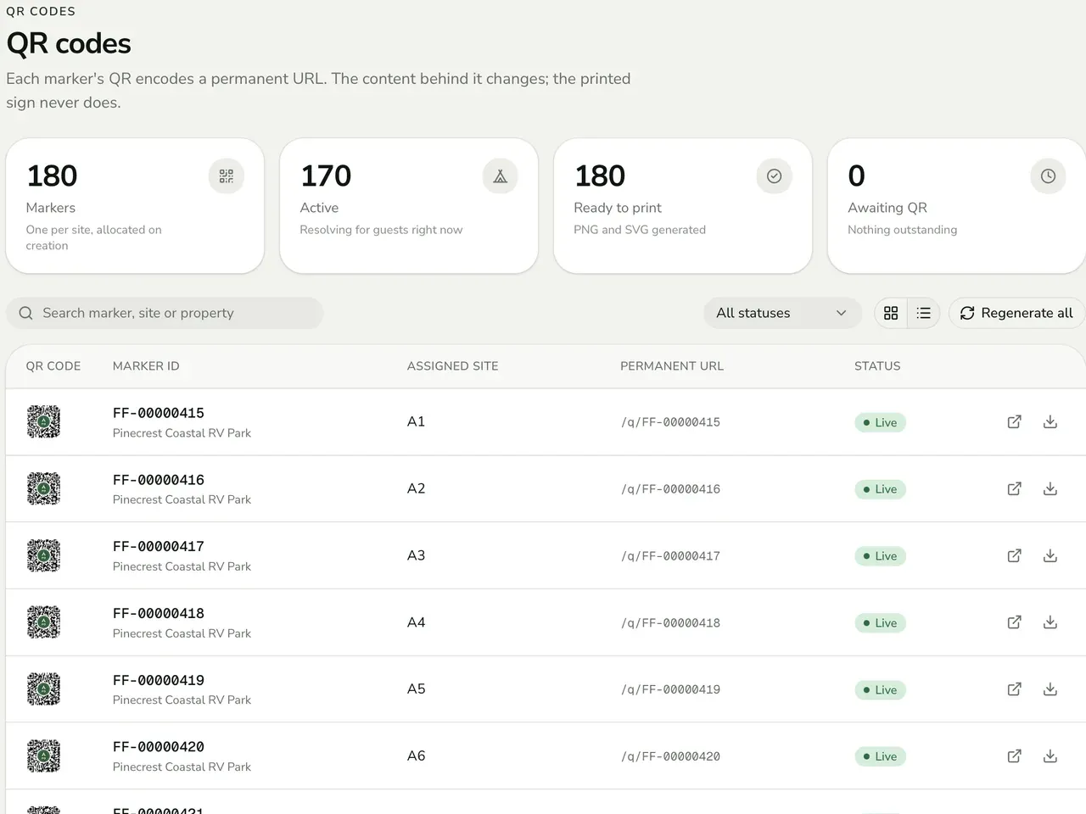
Task: Click the Permanent URL column header
Action: point(672,366)
